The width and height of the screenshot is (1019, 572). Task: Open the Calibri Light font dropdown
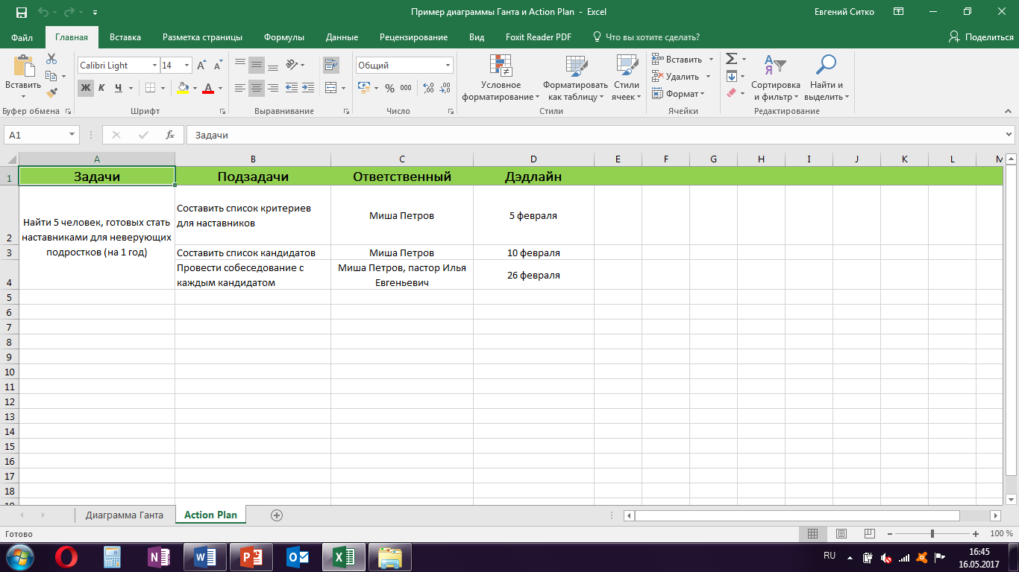[154, 66]
